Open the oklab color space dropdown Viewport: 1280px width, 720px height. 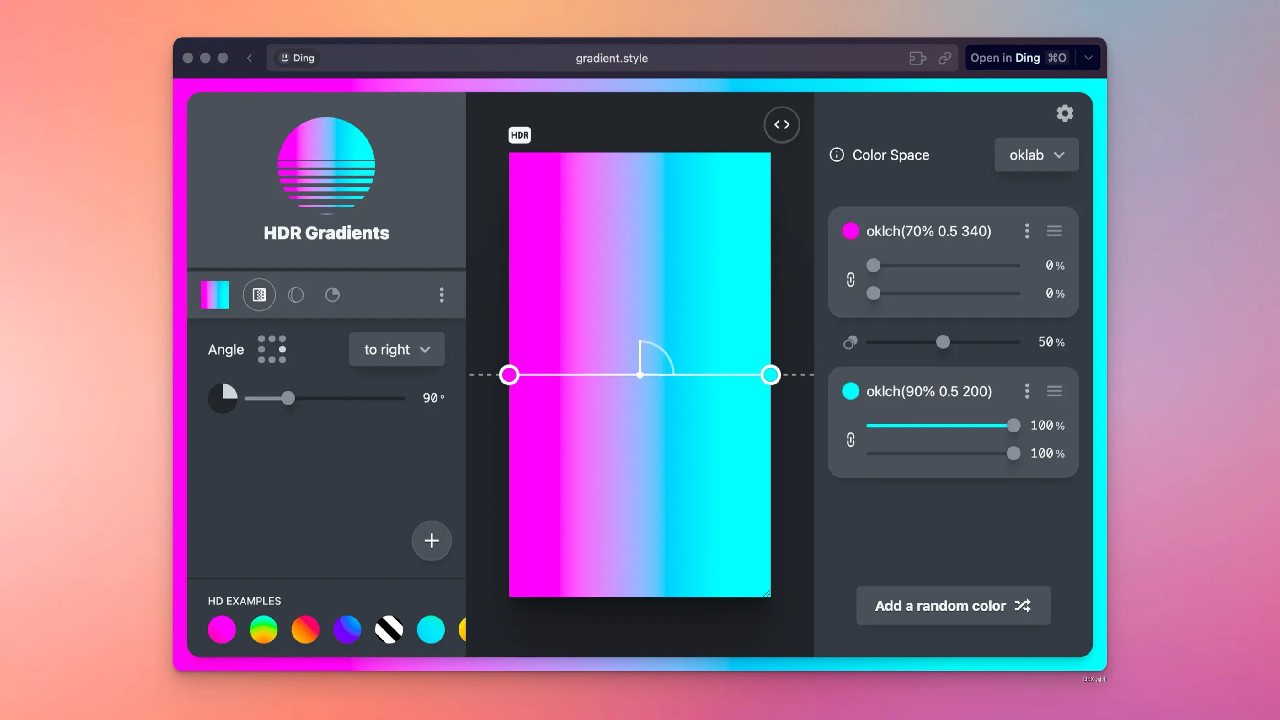pyautogui.click(x=1036, y=155)
